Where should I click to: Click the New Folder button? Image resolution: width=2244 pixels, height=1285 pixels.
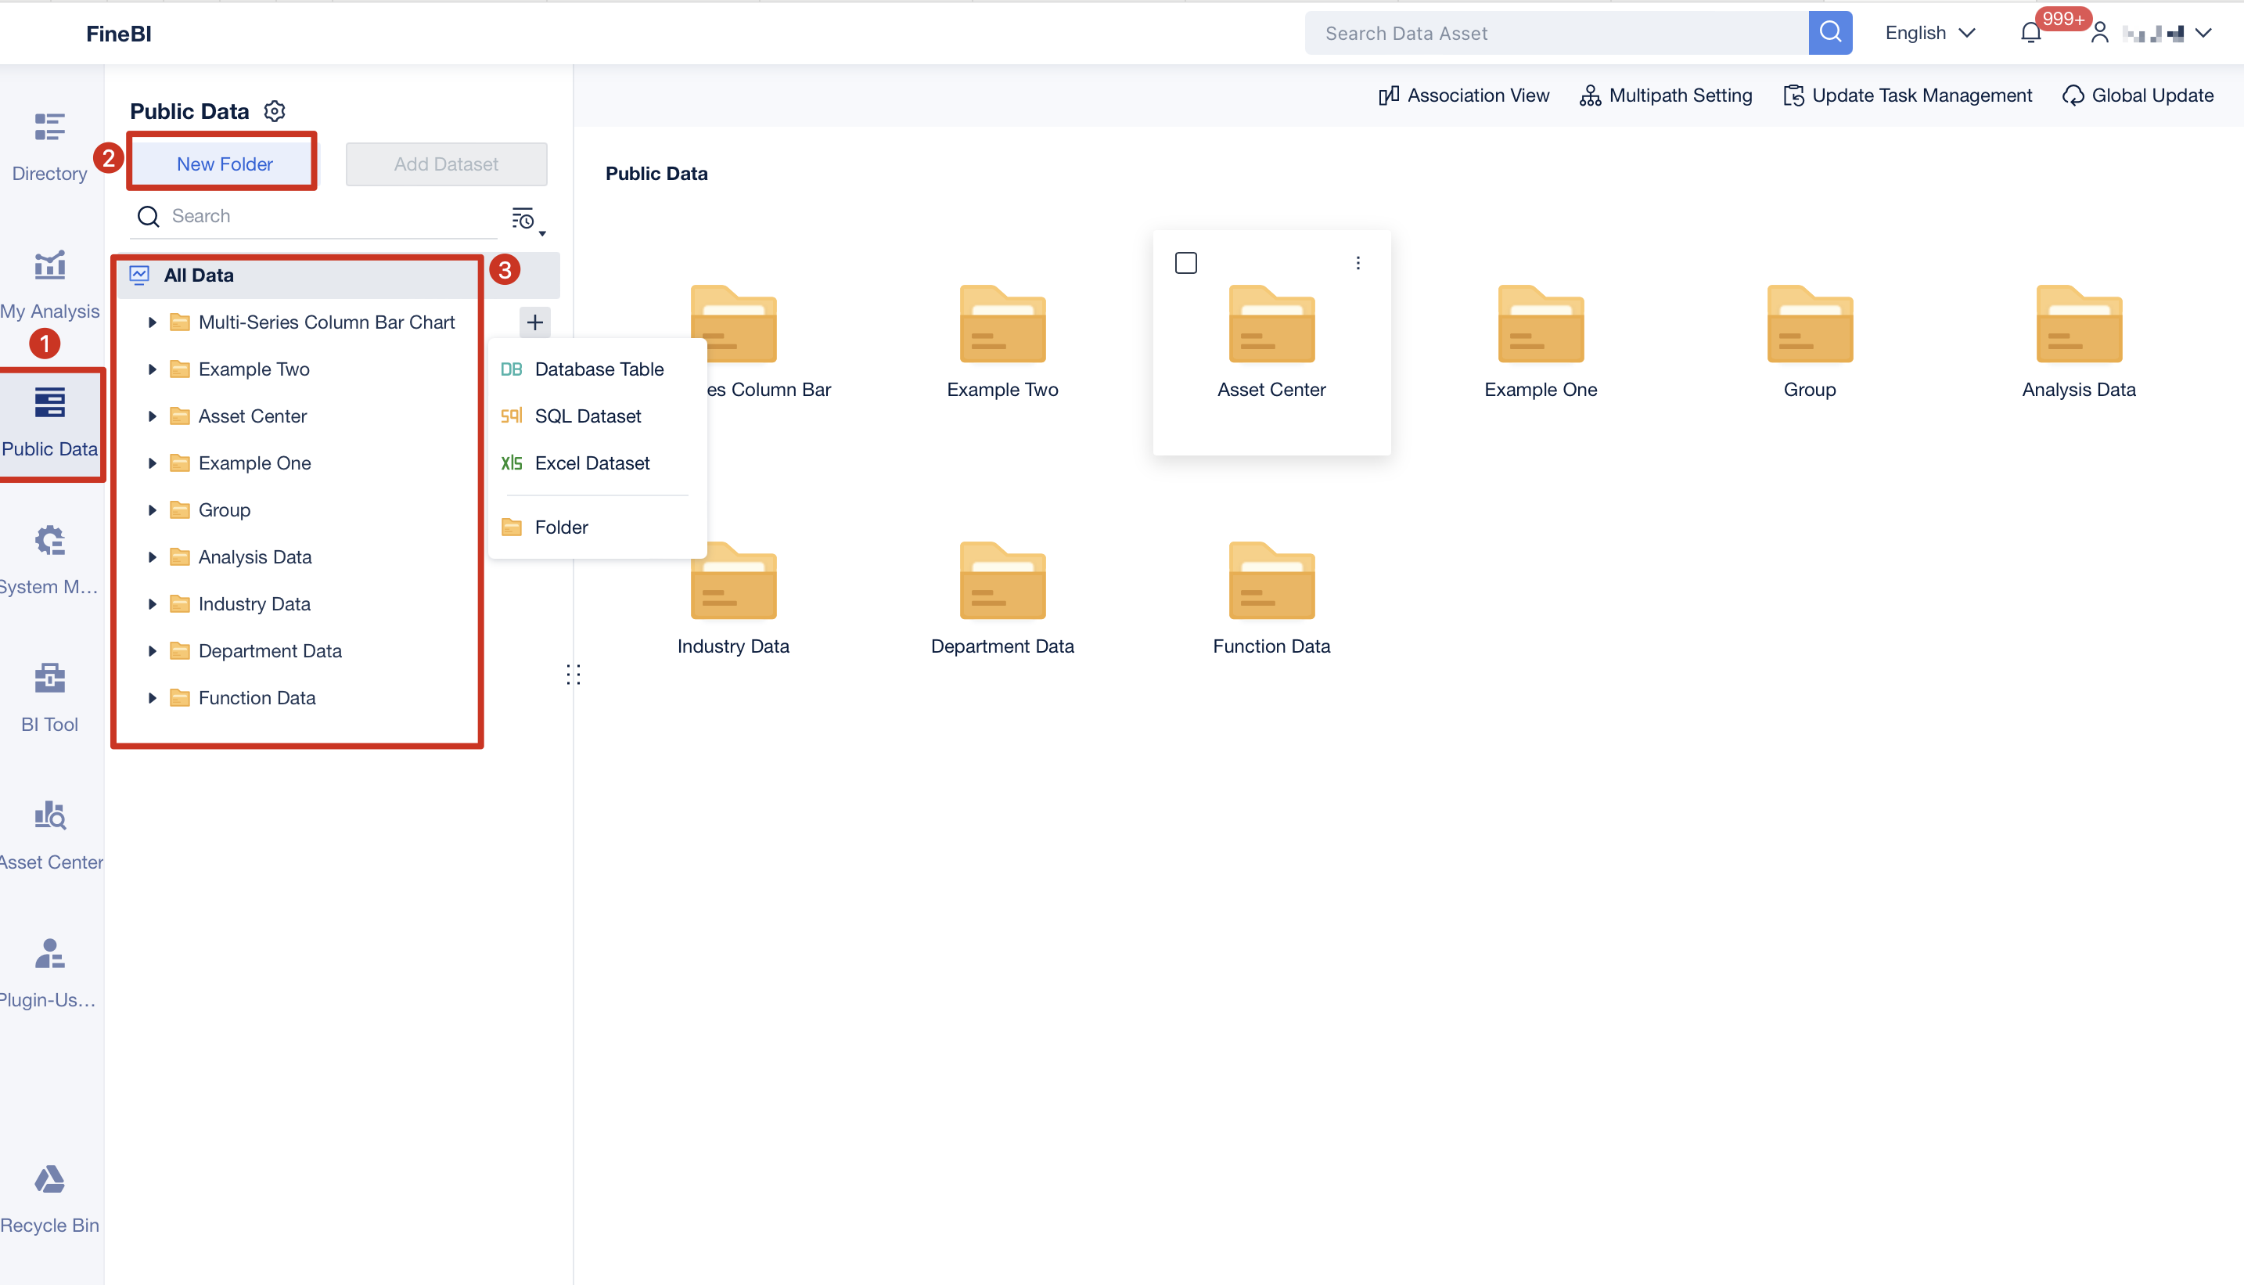[222, 164]
